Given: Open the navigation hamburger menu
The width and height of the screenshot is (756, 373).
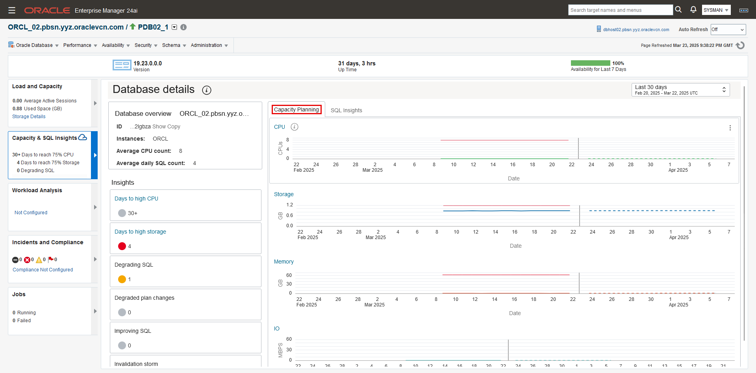Looking at the screenshot, I should 12,10.
